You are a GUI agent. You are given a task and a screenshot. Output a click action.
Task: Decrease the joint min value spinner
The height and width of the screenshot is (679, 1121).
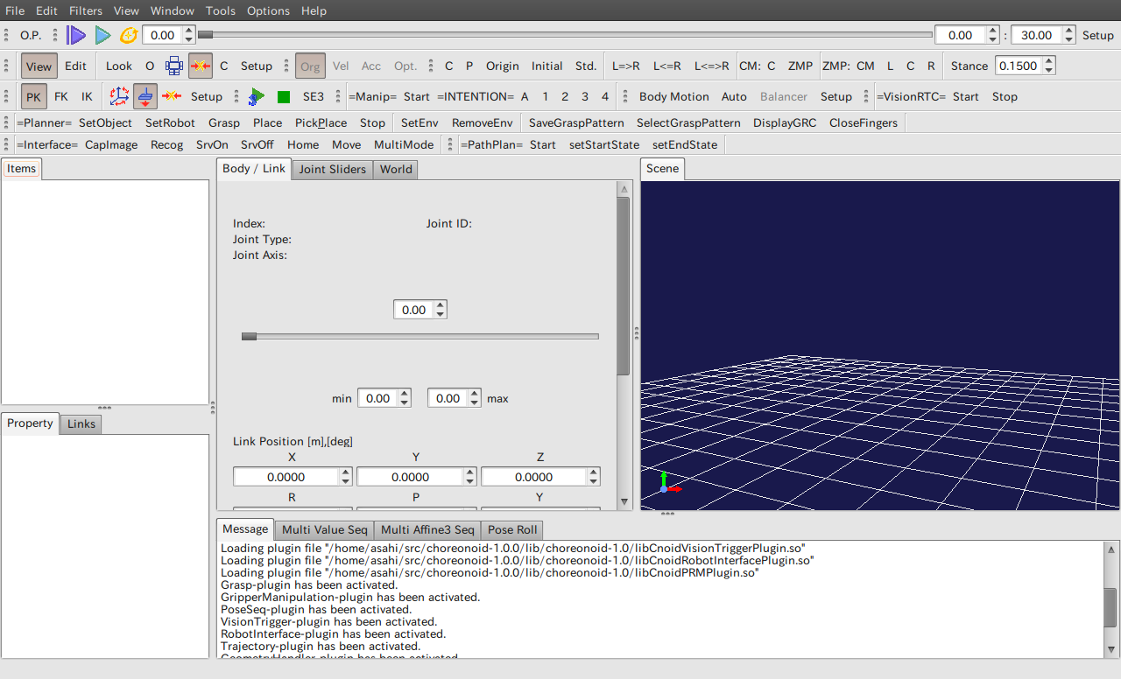coord(405,402)
